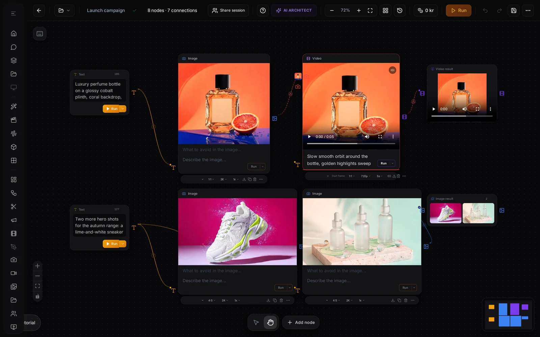Open the film strip icon in sidebar

point(13,233)
